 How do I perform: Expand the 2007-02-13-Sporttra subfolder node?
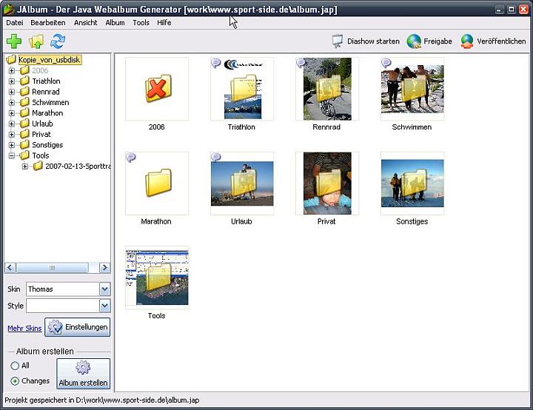[25, 167]
